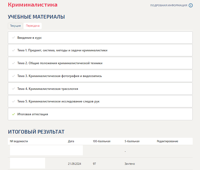Open Тема 5 исследование следов рук

coord(58,101)
